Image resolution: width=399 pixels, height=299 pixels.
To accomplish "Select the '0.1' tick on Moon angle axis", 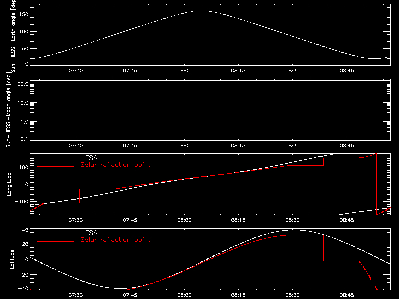I will pyautogui.click(x=24, y=139).
